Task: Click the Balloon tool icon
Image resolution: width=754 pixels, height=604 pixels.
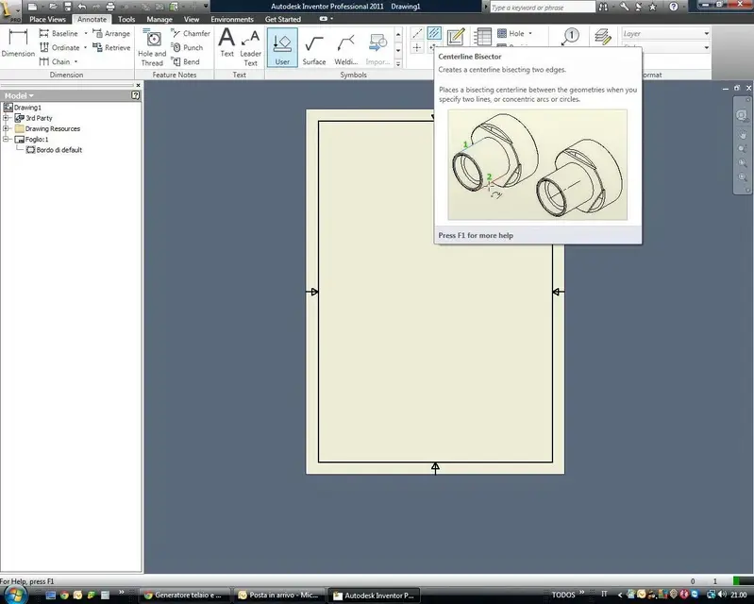Action: coord(570,37)
